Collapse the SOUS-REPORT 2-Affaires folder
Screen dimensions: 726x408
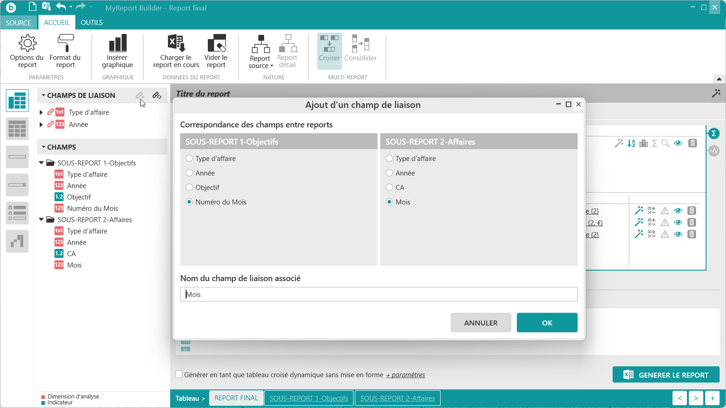[41, 219]
